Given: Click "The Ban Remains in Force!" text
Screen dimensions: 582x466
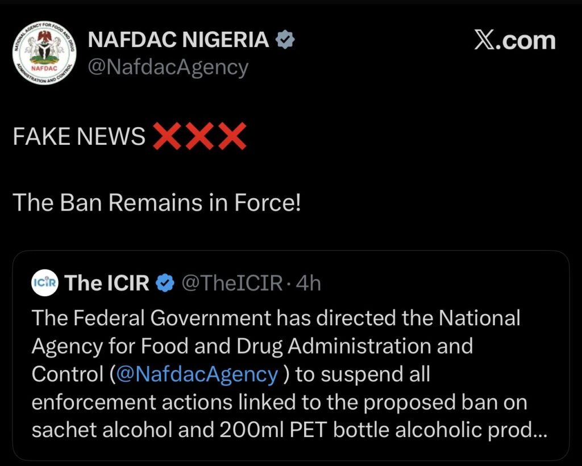Looking at the screenshot, I should click(x=156, y=203).
